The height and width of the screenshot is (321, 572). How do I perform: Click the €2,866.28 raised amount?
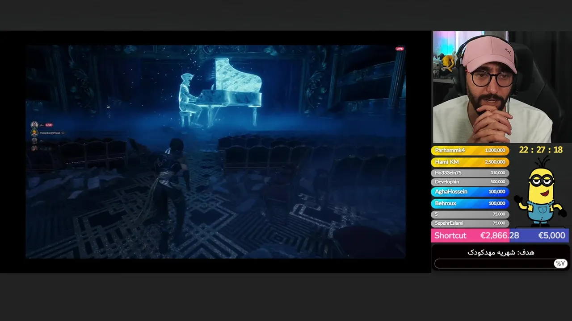pos(500,235)
